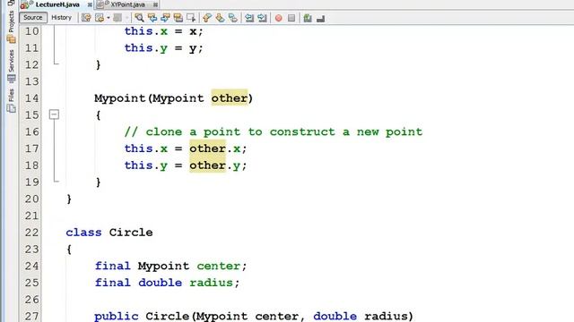Click the Last Edit toolbar icon
Screen dimensions: 574x322
[x=86, y=18]
